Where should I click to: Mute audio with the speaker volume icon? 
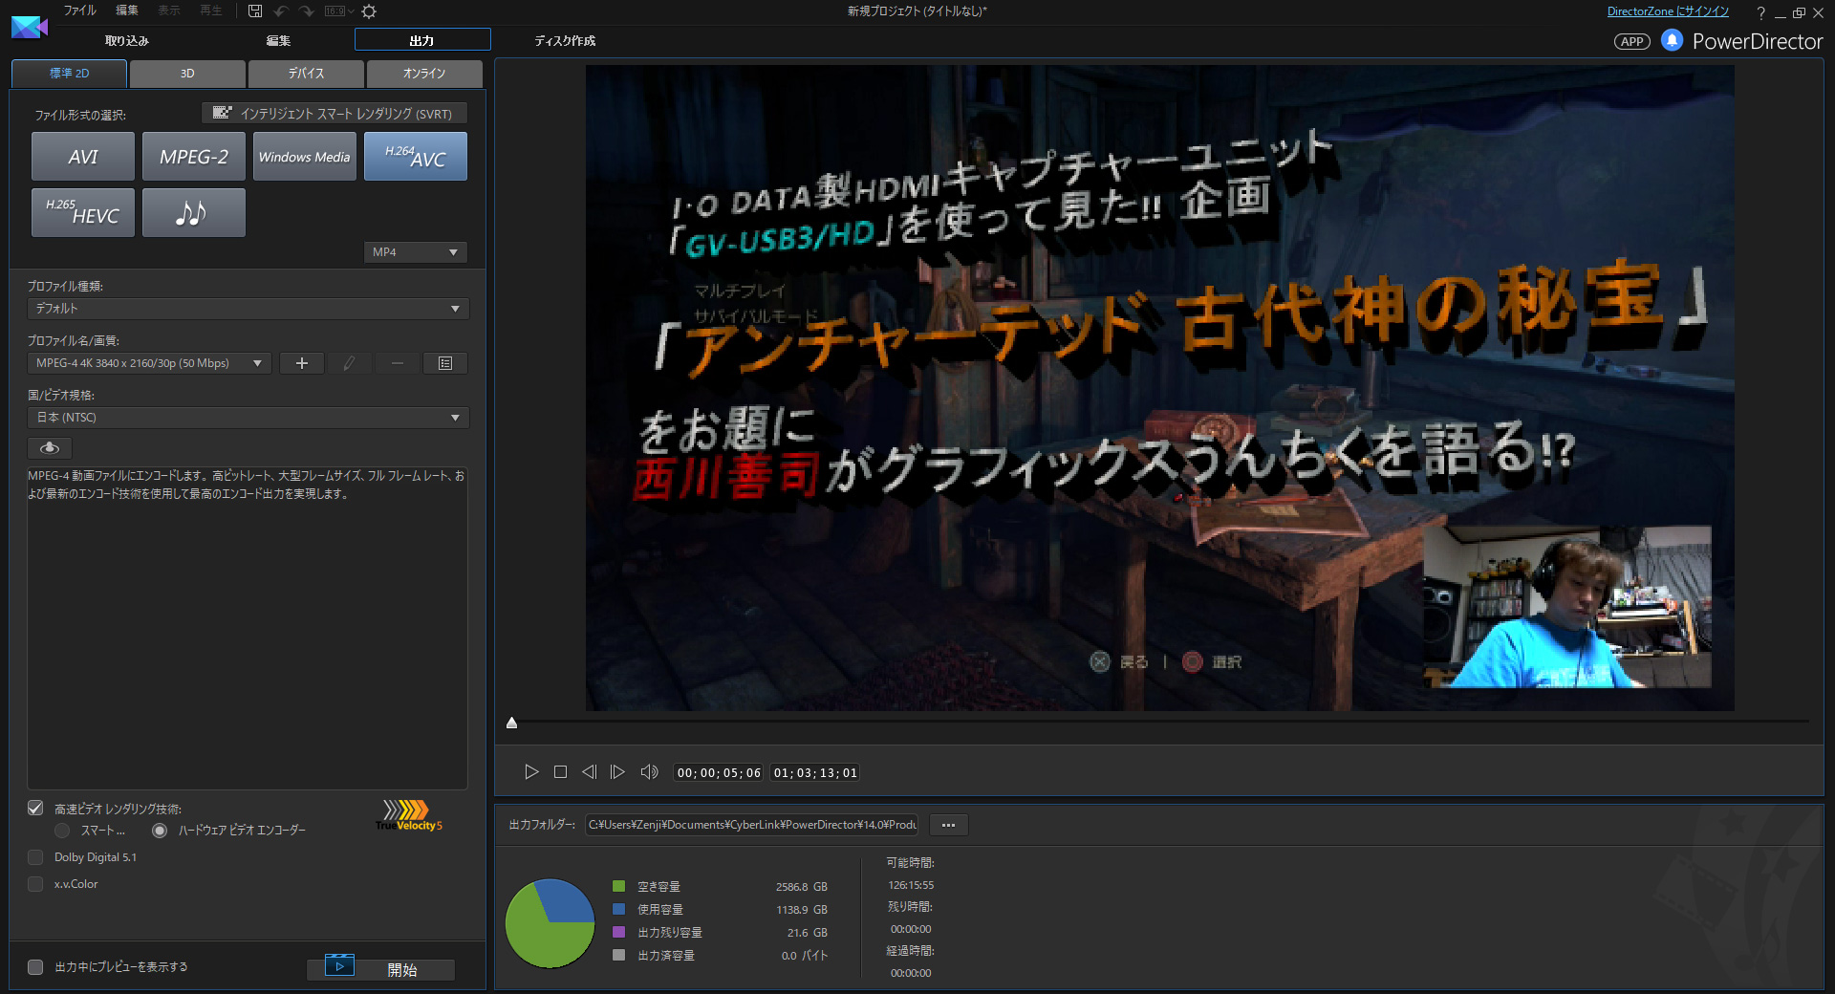pyautogui.click(x=649, y=772)
